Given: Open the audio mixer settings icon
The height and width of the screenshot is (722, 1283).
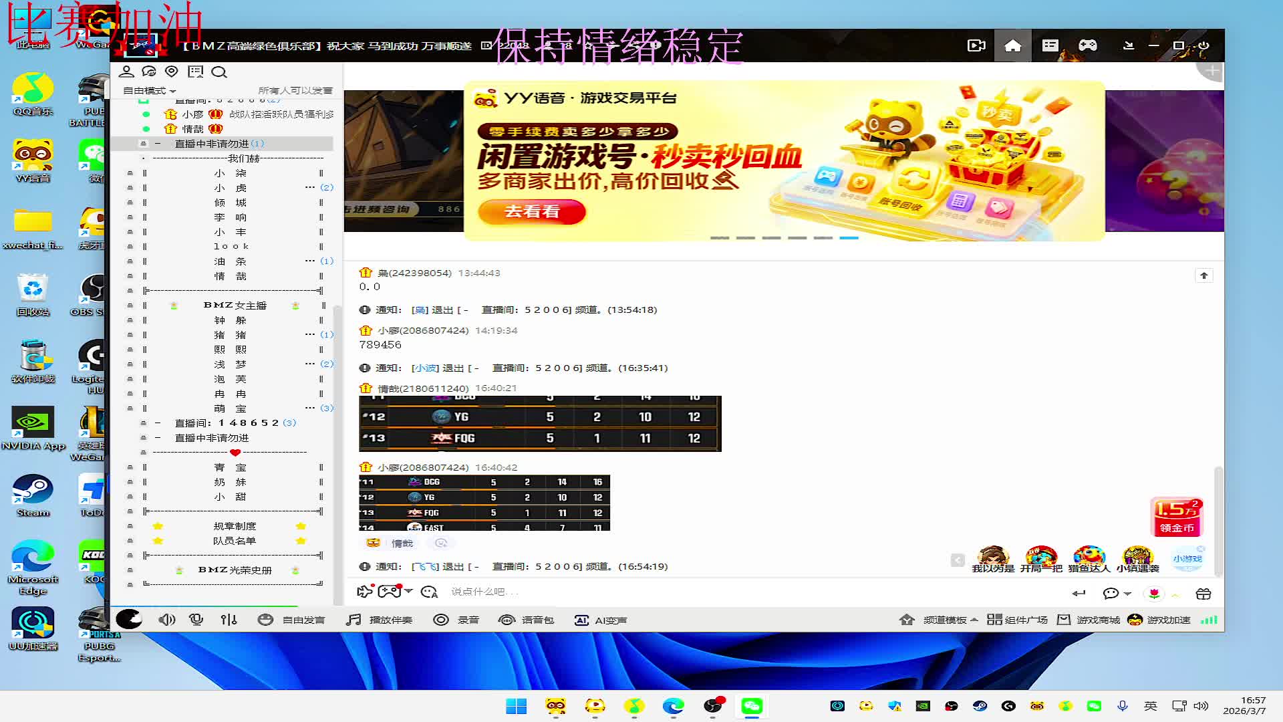Looking at the screenshot, I should pyautogui.click(x=229, y=620).
